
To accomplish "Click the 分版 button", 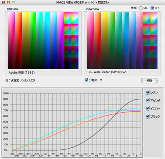I will click(149, 80).
